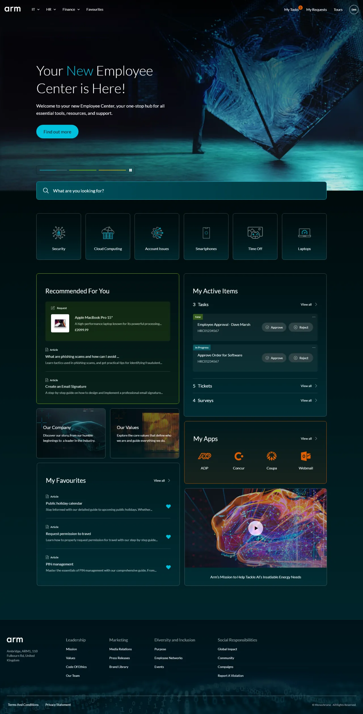Open Public holiday calendar article

pyautogui.click(x=64, y=503)
